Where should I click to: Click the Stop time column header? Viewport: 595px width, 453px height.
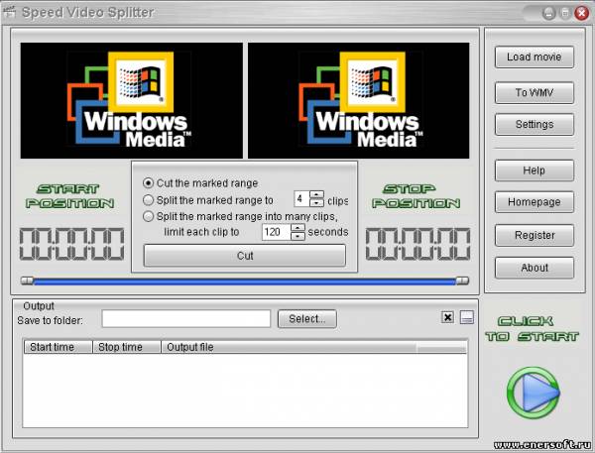tap(127, 347)
